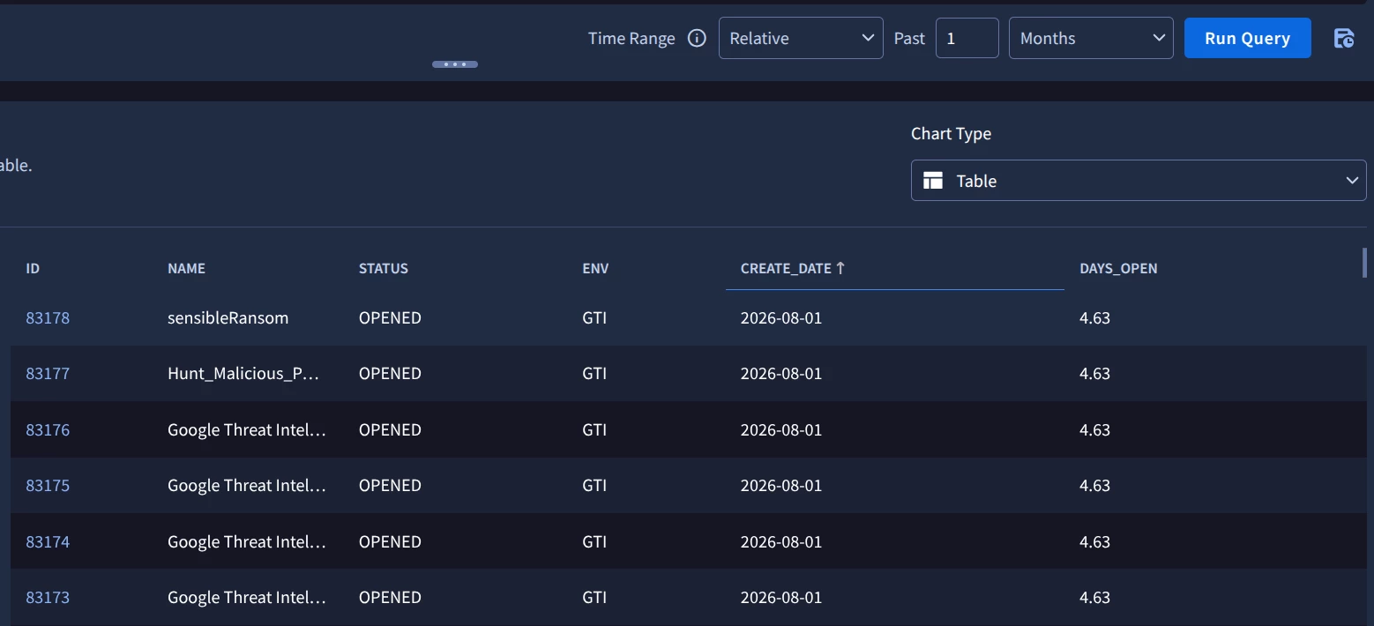Click 4.63 days open in row 83175

coord(1094,485)
